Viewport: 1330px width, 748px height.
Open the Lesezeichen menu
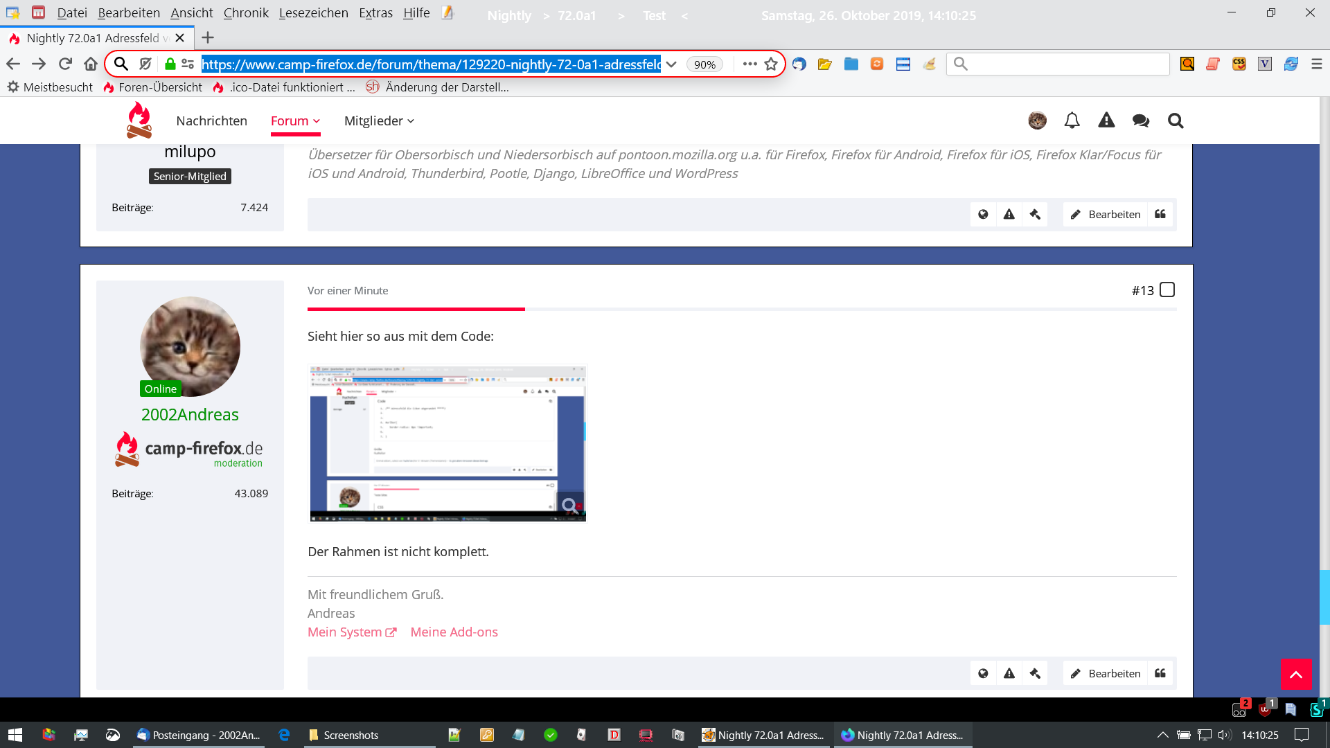click(313, 12)
